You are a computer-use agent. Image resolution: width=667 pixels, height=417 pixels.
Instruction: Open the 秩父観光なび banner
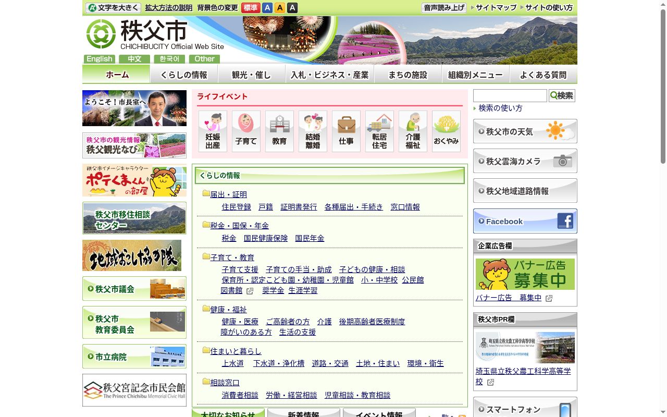tap(134, 145)
